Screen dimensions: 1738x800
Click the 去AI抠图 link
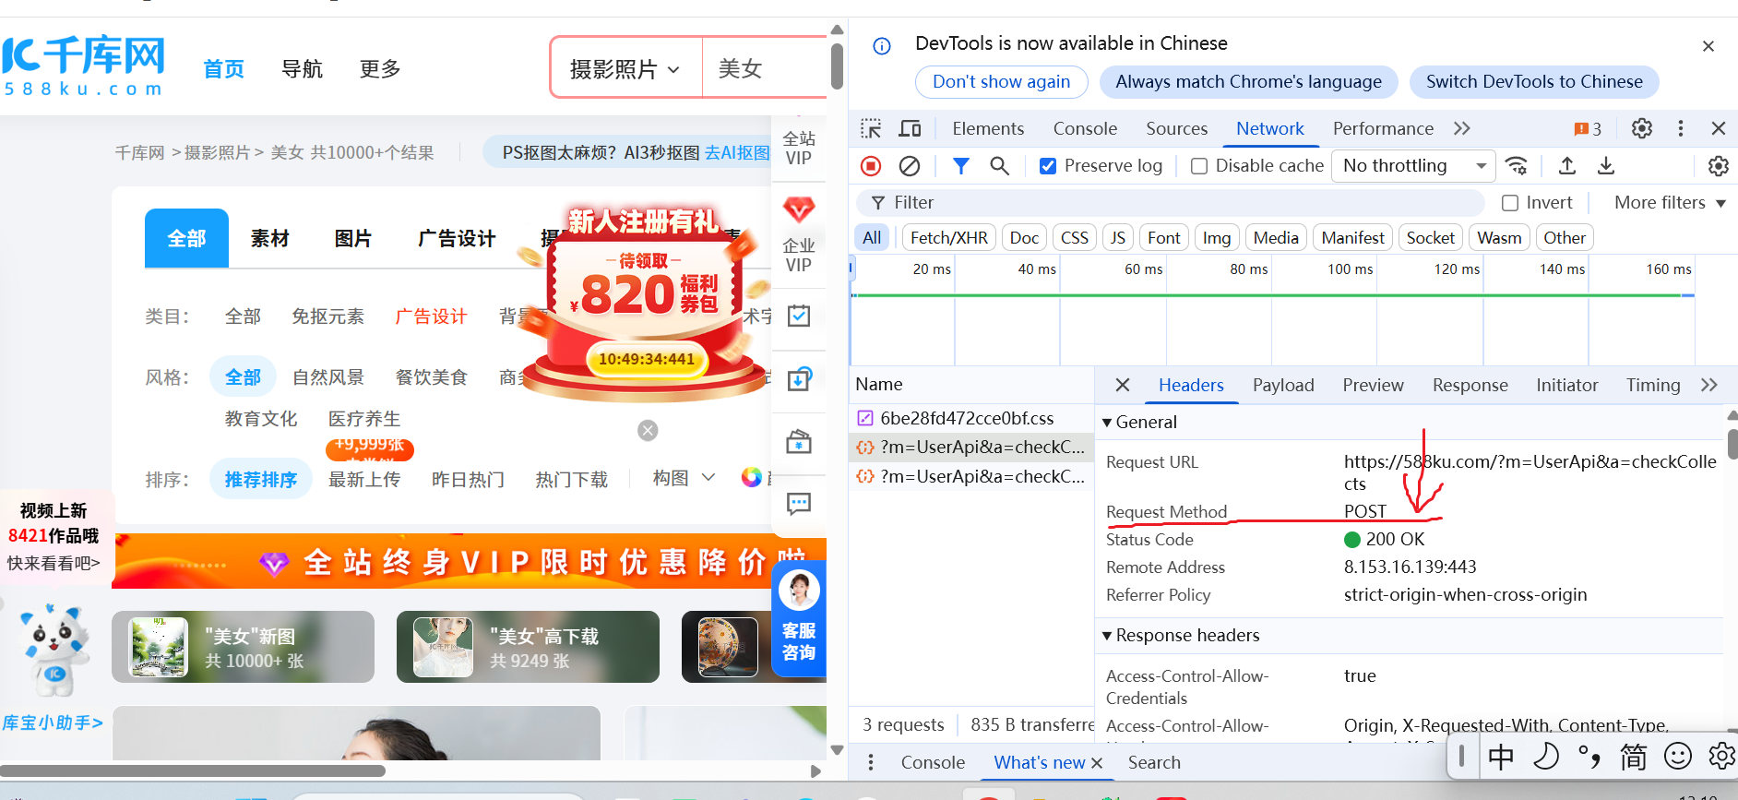click(x=736, y=153)
